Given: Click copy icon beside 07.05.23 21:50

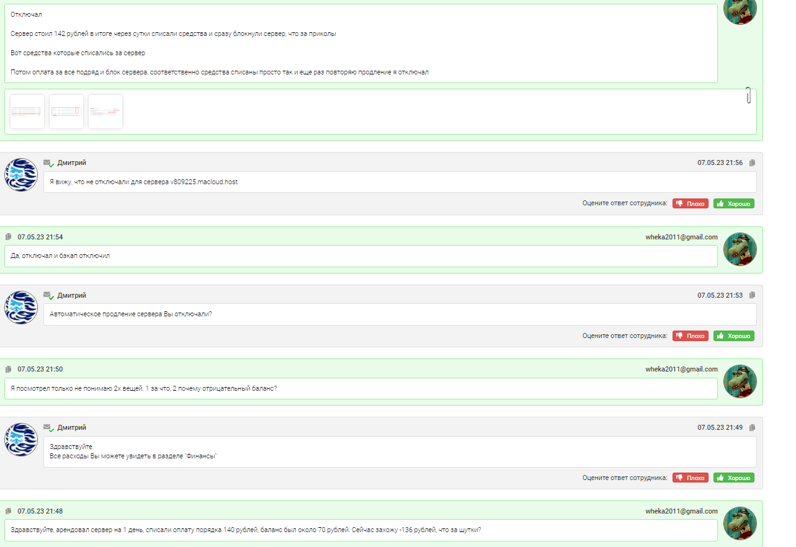Looking at the screenshot, I should [9, 370].
